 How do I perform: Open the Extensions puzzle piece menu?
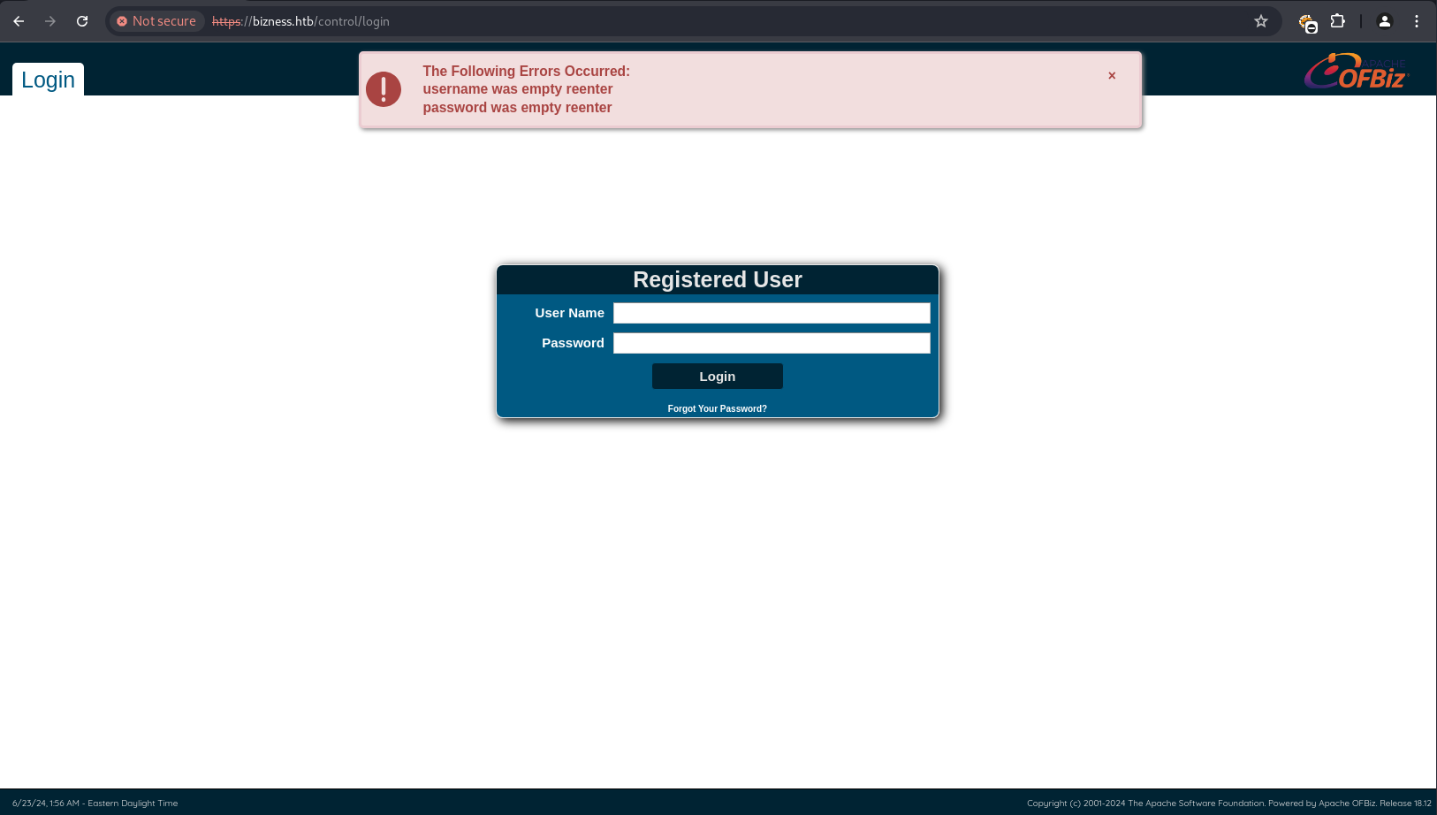[x=1338, y=21]
